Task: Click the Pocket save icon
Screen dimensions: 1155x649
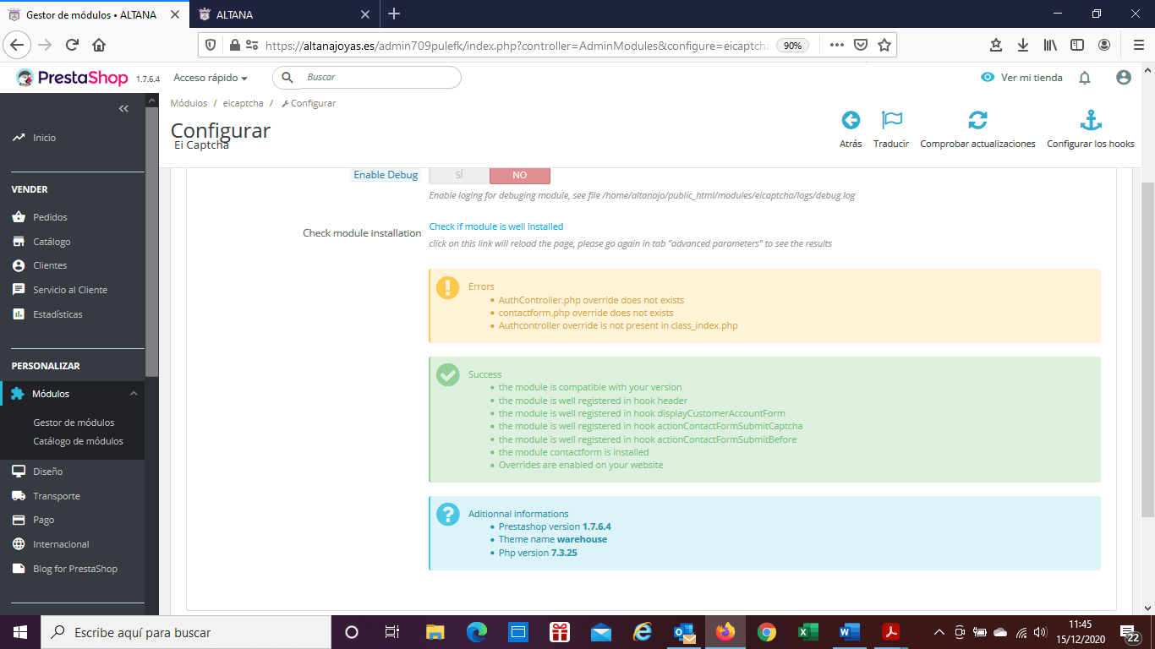Action: pyautogui.click(x=860, y=45)
